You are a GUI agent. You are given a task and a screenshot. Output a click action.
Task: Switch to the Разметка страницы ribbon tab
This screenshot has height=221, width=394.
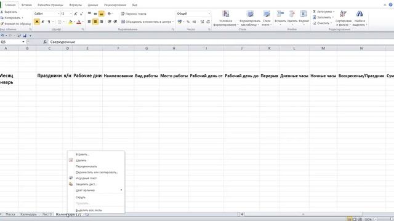[x=50, y=5]
